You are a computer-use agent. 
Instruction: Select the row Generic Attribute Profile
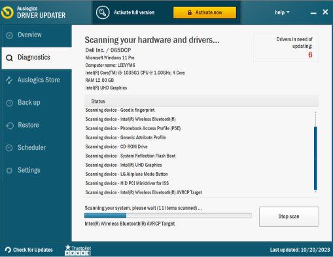point(126,137)
